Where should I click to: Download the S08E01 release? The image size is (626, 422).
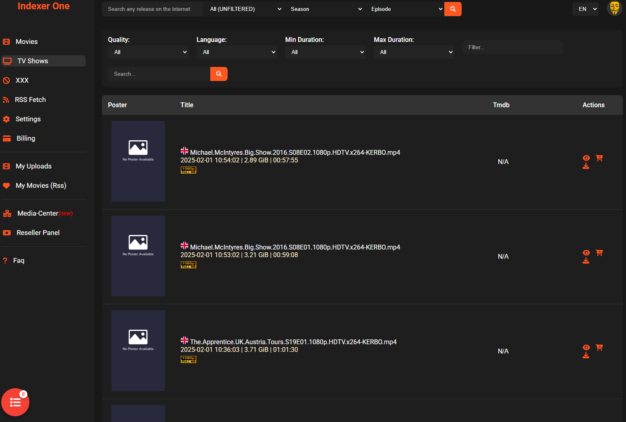coord(586,261)
